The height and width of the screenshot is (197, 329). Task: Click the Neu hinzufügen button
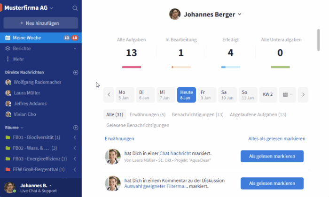pyautogui.click(x=41, y=23)
